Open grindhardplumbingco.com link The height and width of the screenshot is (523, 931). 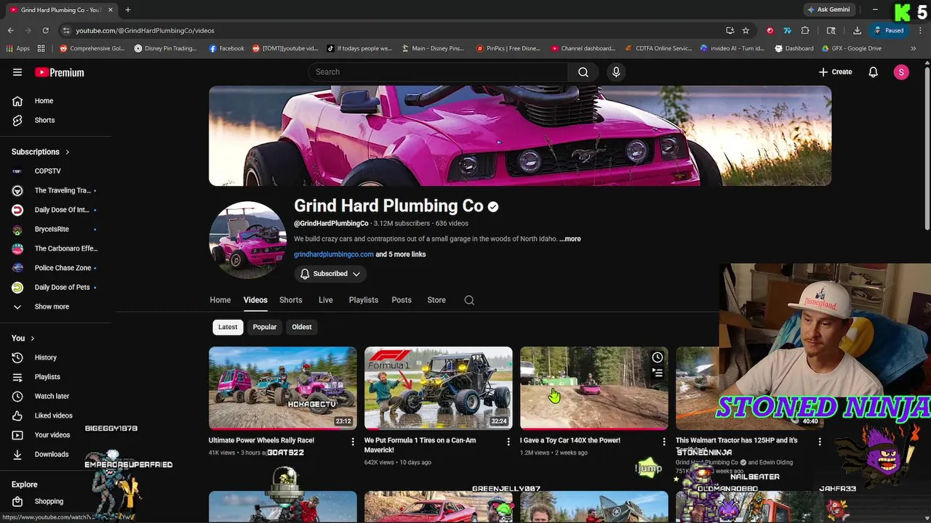pyautogui.click(x=334, y=254)
